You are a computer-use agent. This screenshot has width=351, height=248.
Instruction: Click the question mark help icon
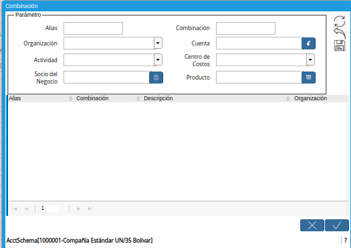(x=346, y=241)
